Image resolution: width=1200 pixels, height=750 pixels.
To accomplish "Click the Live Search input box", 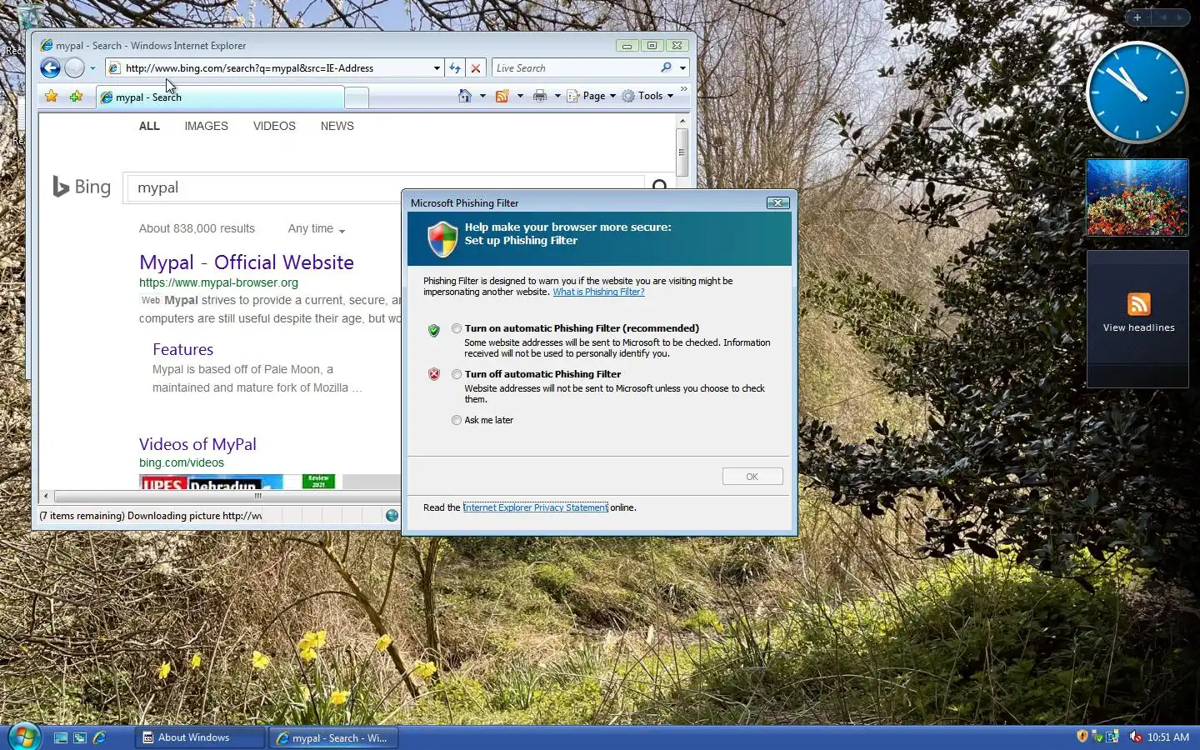I will (575, 68).
